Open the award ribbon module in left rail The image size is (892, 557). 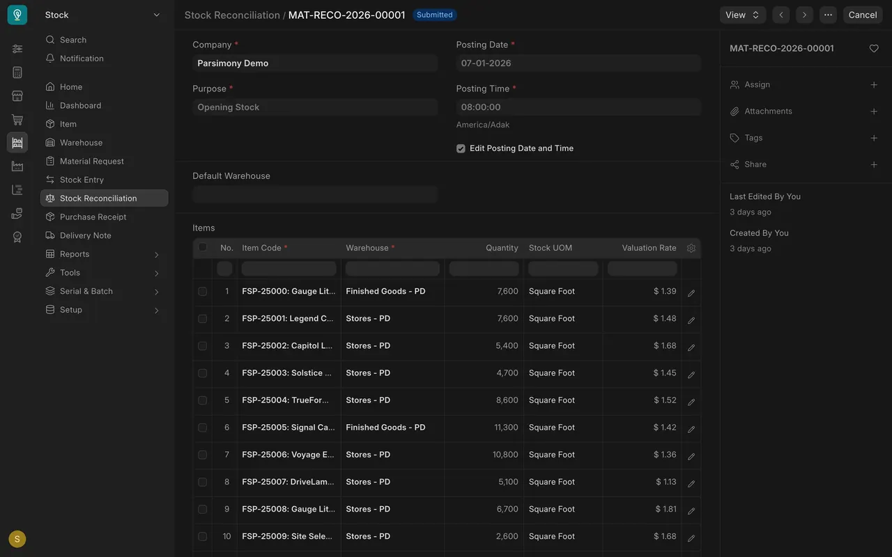tap(17, 237)
